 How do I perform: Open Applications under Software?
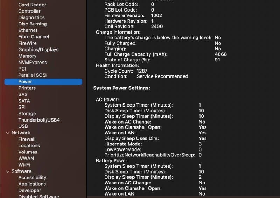[32, 184]
